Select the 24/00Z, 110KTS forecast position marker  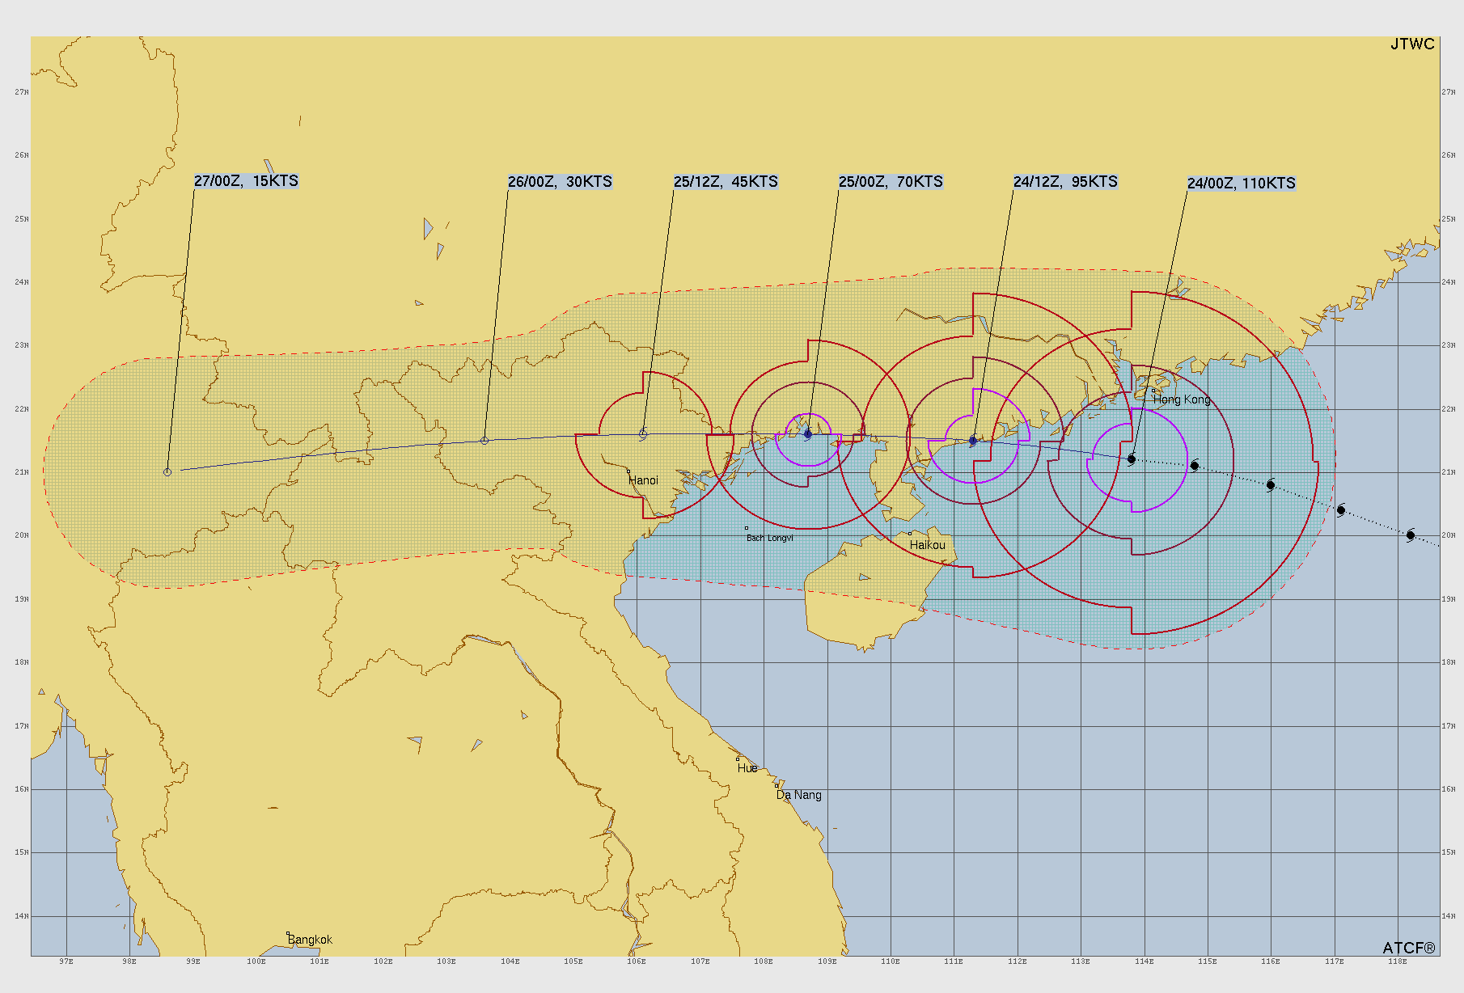[1131, 458]
